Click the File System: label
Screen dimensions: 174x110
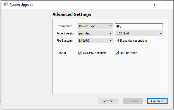[x=65, y=41]
